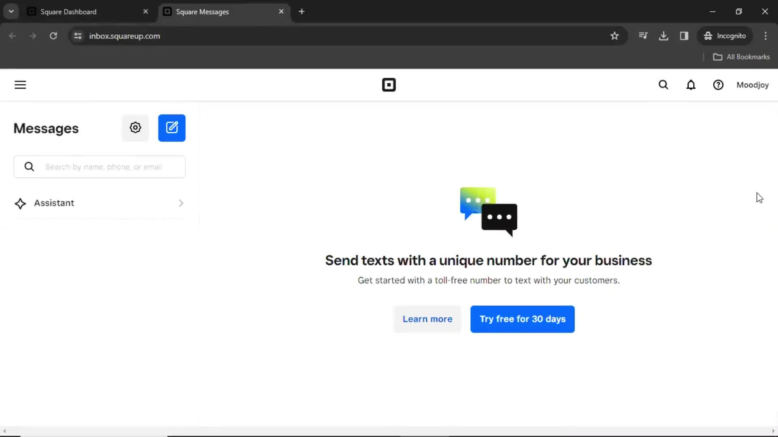
Task: Click the chat bubbles illustration
Action: (x=489, y=212)
